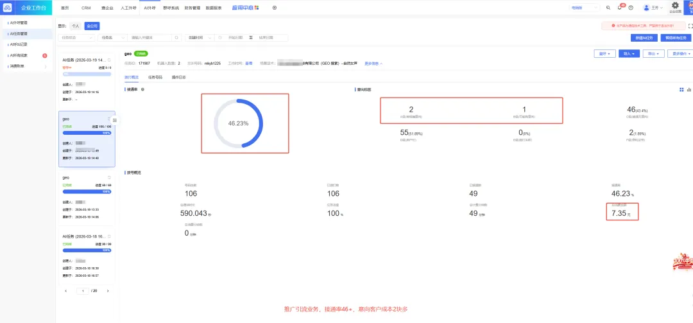
Task: Click the circled icon after 应用中心
Action: (275, 8)
